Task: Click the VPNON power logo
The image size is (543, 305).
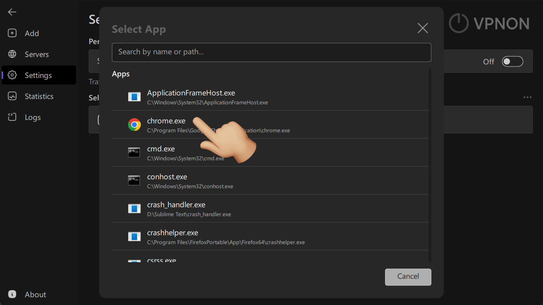Action: tap(459, 24)
